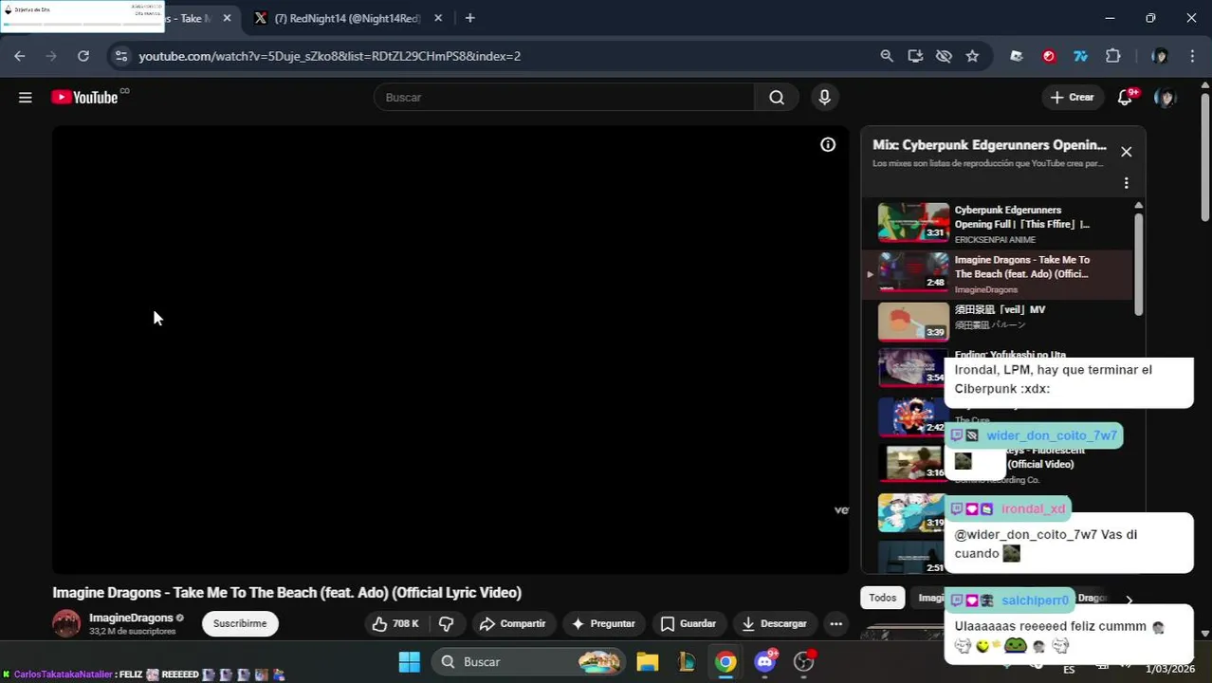
Task: Open a new browser tab
Action: pyautogui.click(x=469, y=18)
